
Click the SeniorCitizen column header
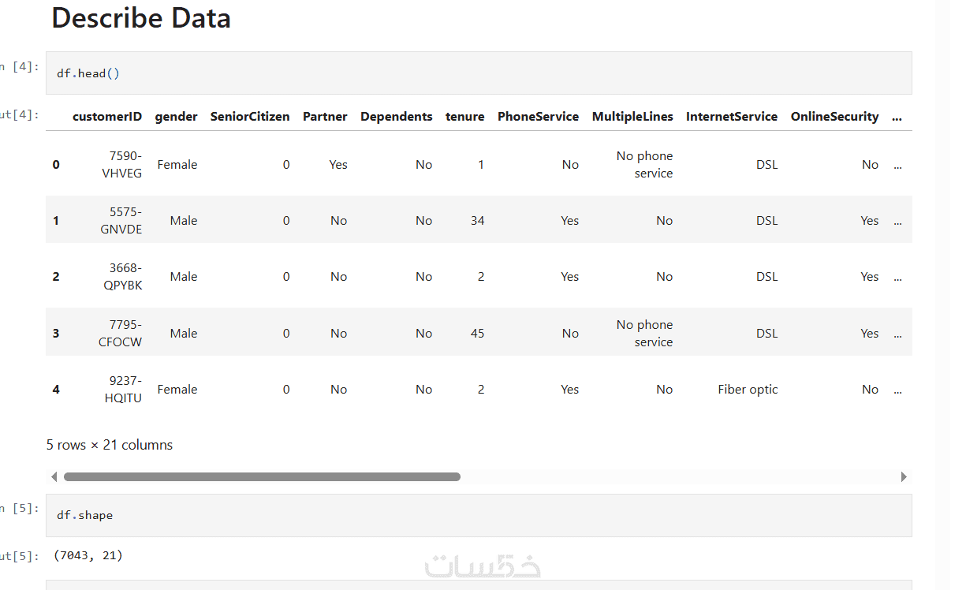[250, 117]
